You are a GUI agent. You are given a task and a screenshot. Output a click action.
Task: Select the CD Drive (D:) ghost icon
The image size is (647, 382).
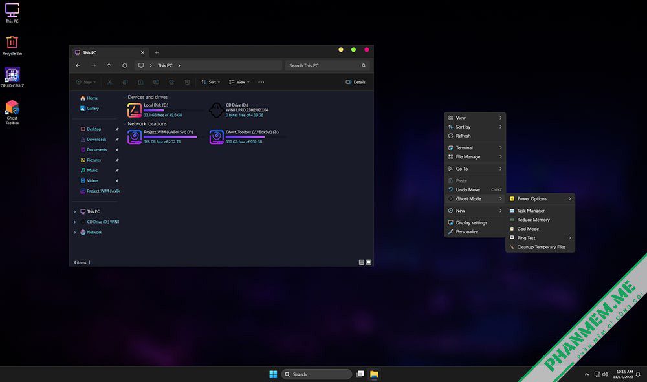[x=216, y=110]
